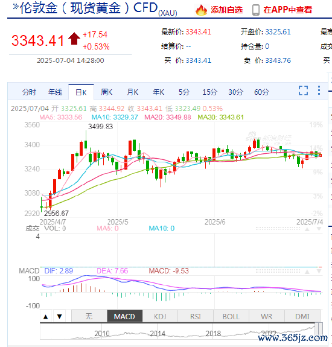Click the 在APP中查看 link

point(288,10)
